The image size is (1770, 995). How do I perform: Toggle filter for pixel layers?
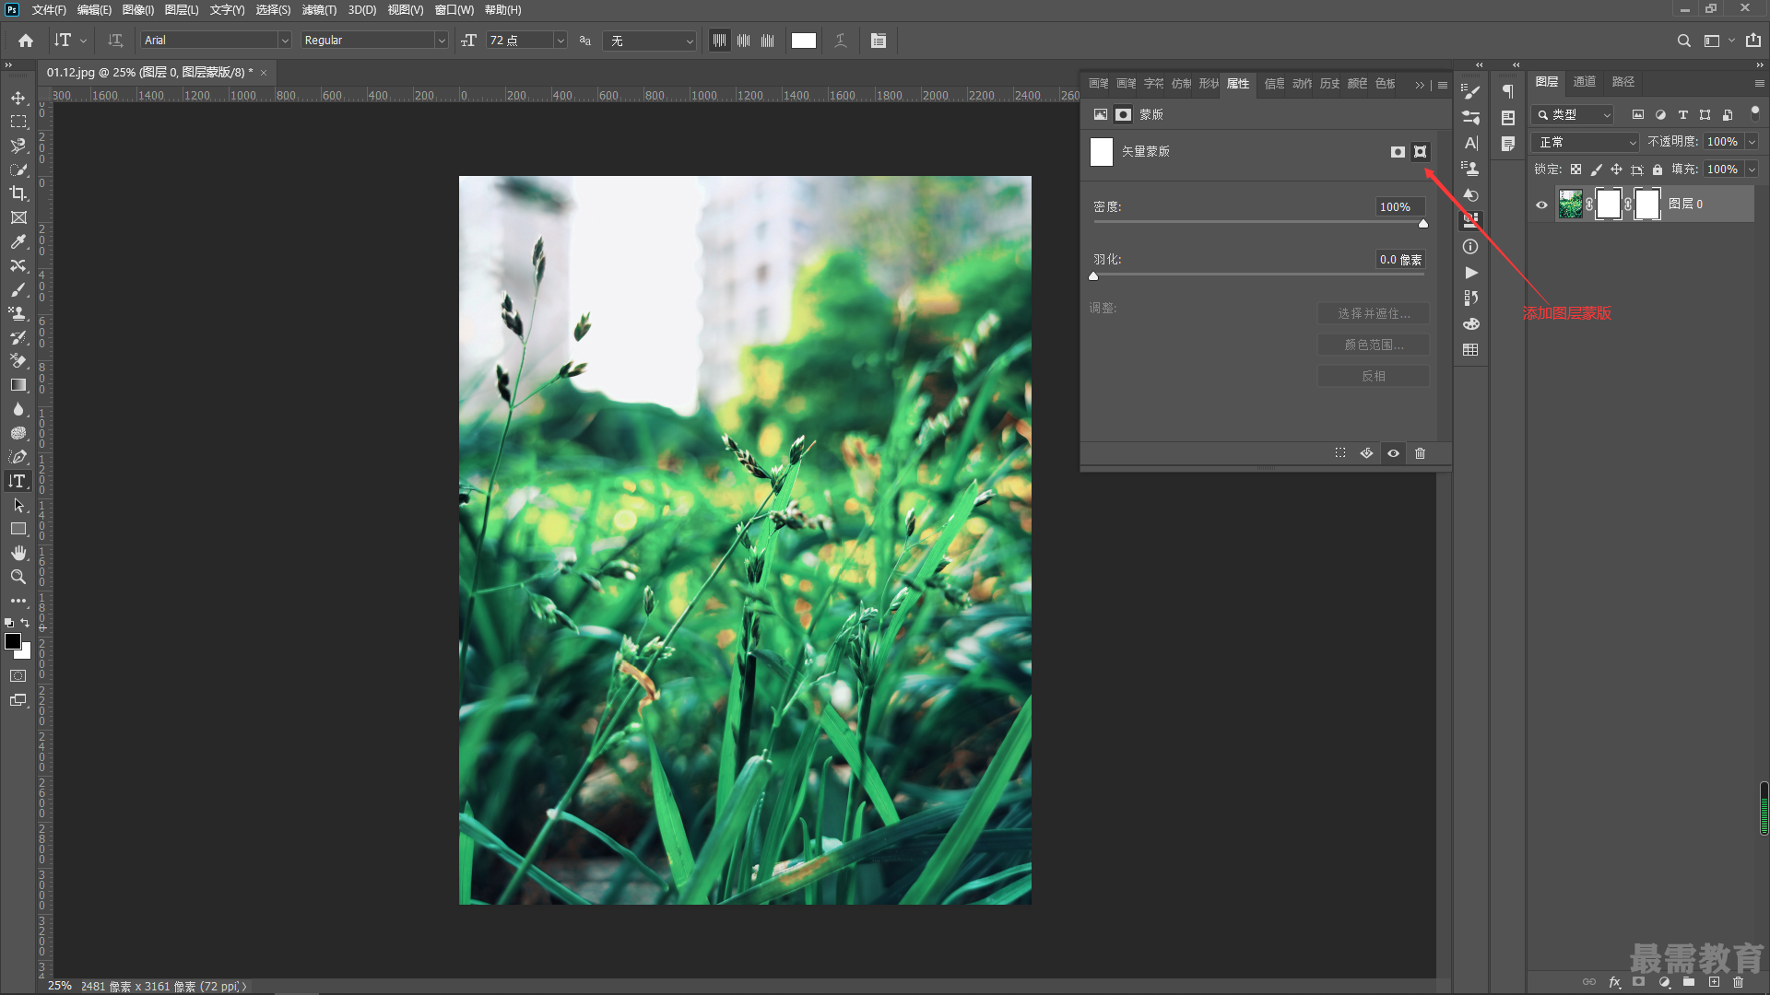[1637, 115]
